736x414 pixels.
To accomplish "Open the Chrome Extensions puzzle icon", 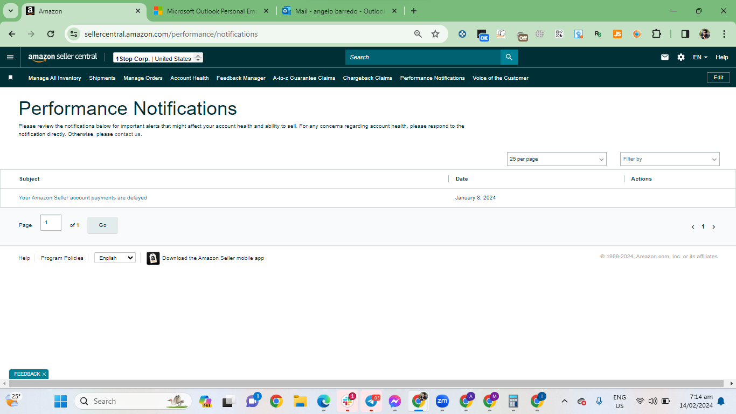I will pyautogui.click(x=656, y=34).
